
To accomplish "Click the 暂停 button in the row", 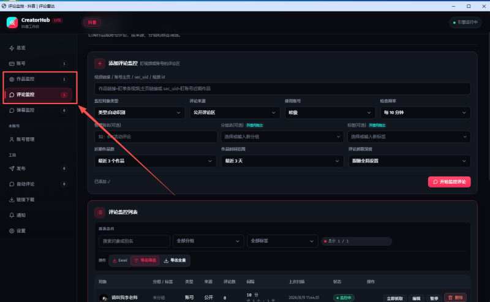I will (x=434, y=298).
